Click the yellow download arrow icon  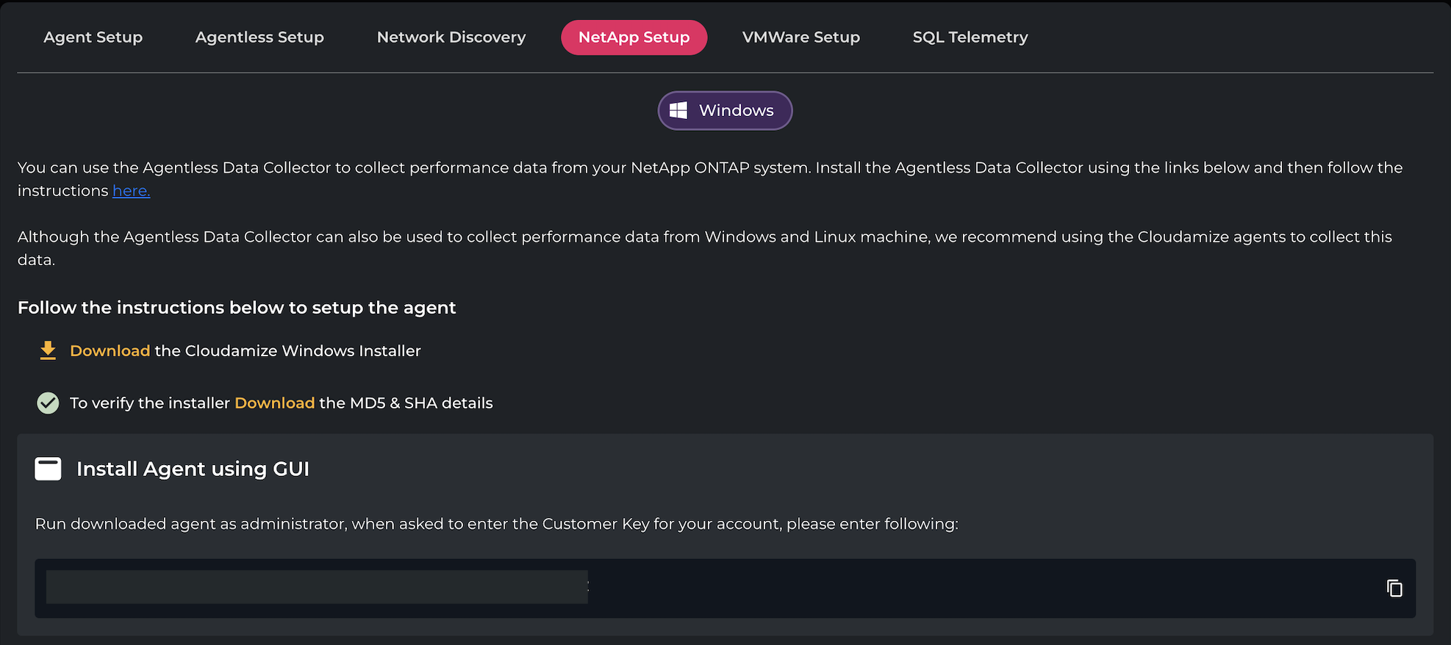tap(48, 350)
